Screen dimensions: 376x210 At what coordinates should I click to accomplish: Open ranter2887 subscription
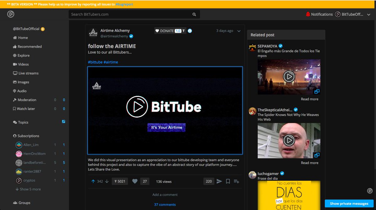pyautogui.click(x=29, y=171)
